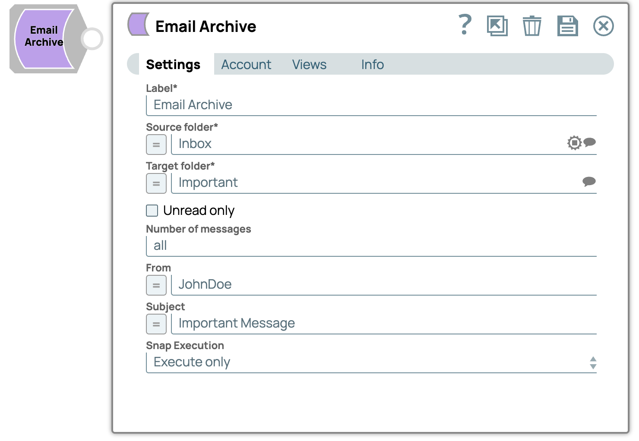This screenshot has width=639, height=441.
Task: Click the Email Archive snap on canvas
Action: pyautogui.click(x=44, y=39)
